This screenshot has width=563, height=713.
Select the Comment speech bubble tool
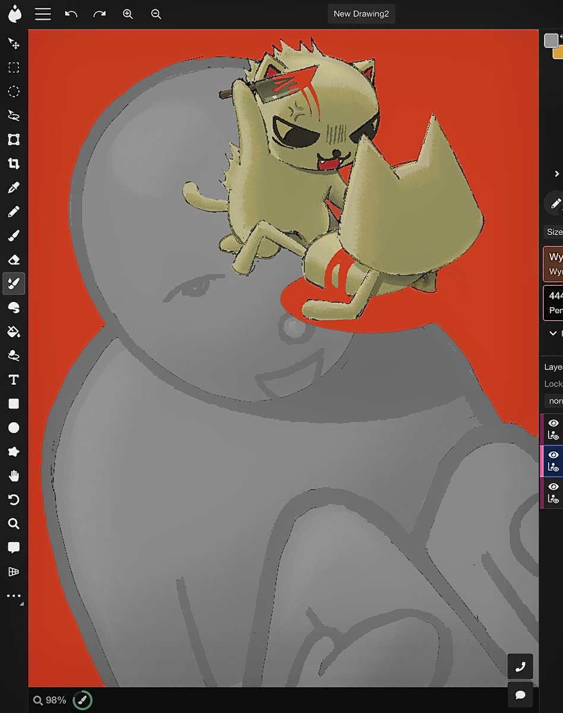pos(14,548)
